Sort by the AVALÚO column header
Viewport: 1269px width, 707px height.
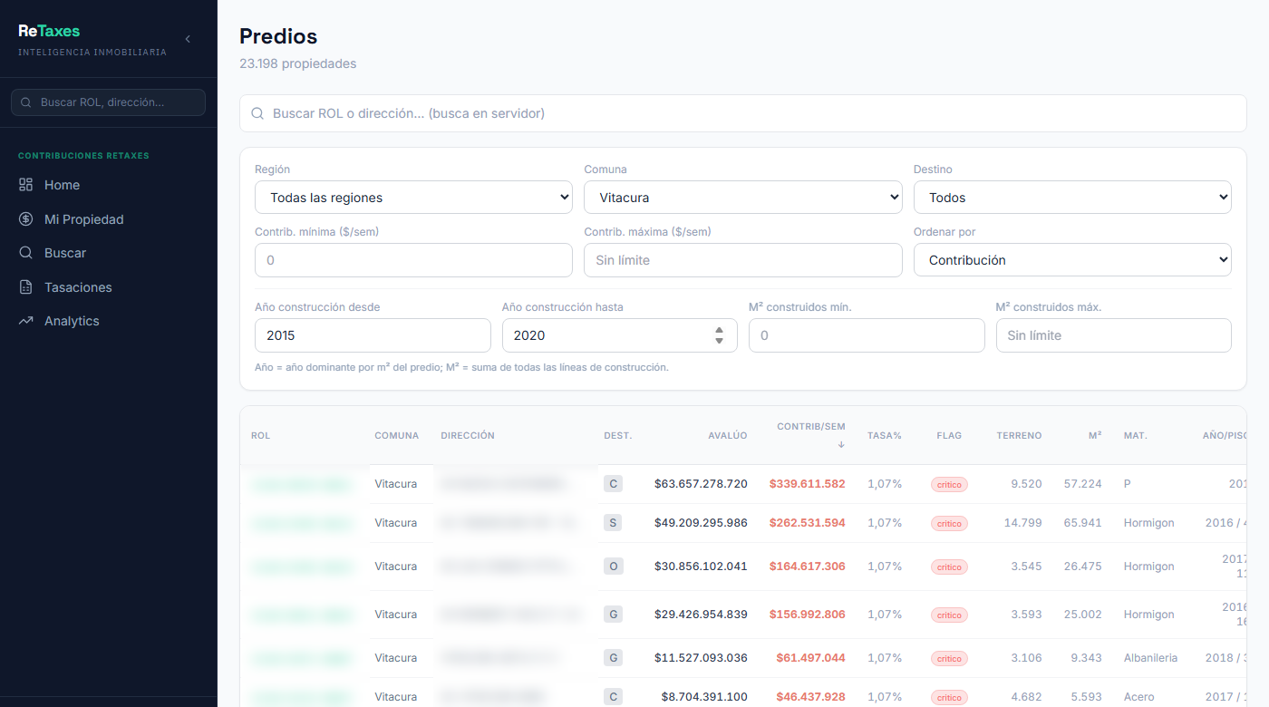(728, 436)
